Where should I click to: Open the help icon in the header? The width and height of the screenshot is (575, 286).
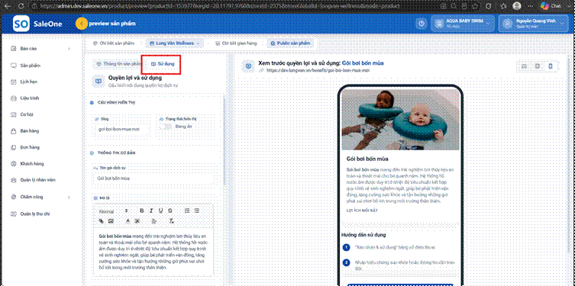422,24
